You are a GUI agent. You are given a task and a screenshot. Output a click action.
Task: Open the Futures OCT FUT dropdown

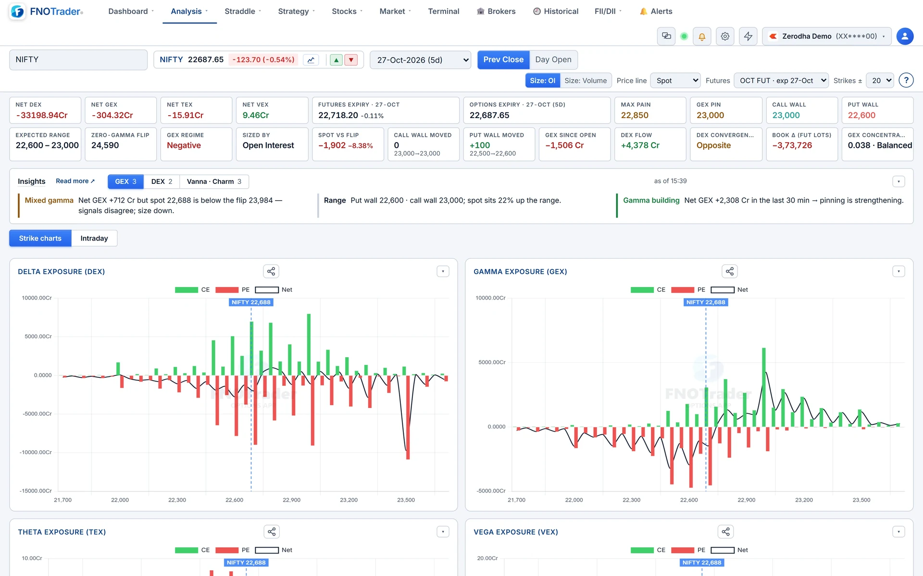pyautogui.click(x=781, y=80)
